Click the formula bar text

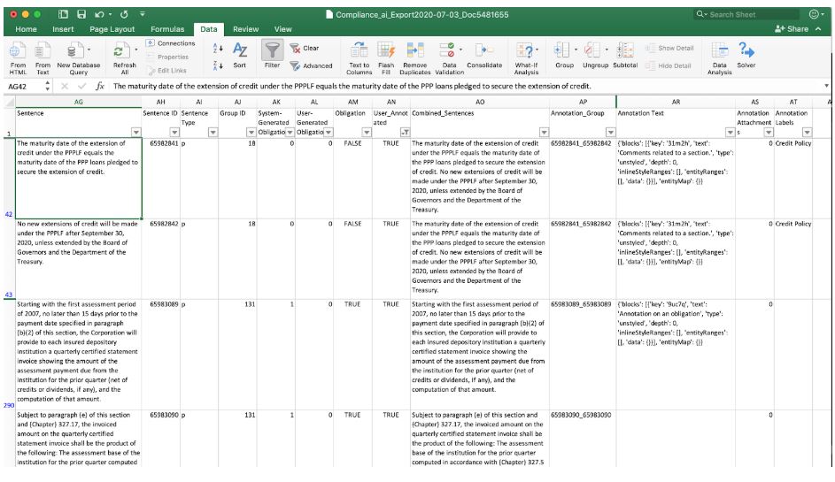coord(352,86)
